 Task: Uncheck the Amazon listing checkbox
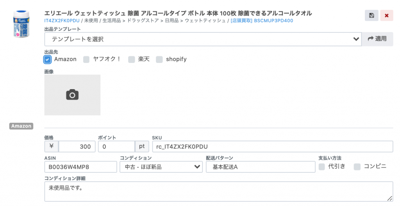click(x=47, y=59)
